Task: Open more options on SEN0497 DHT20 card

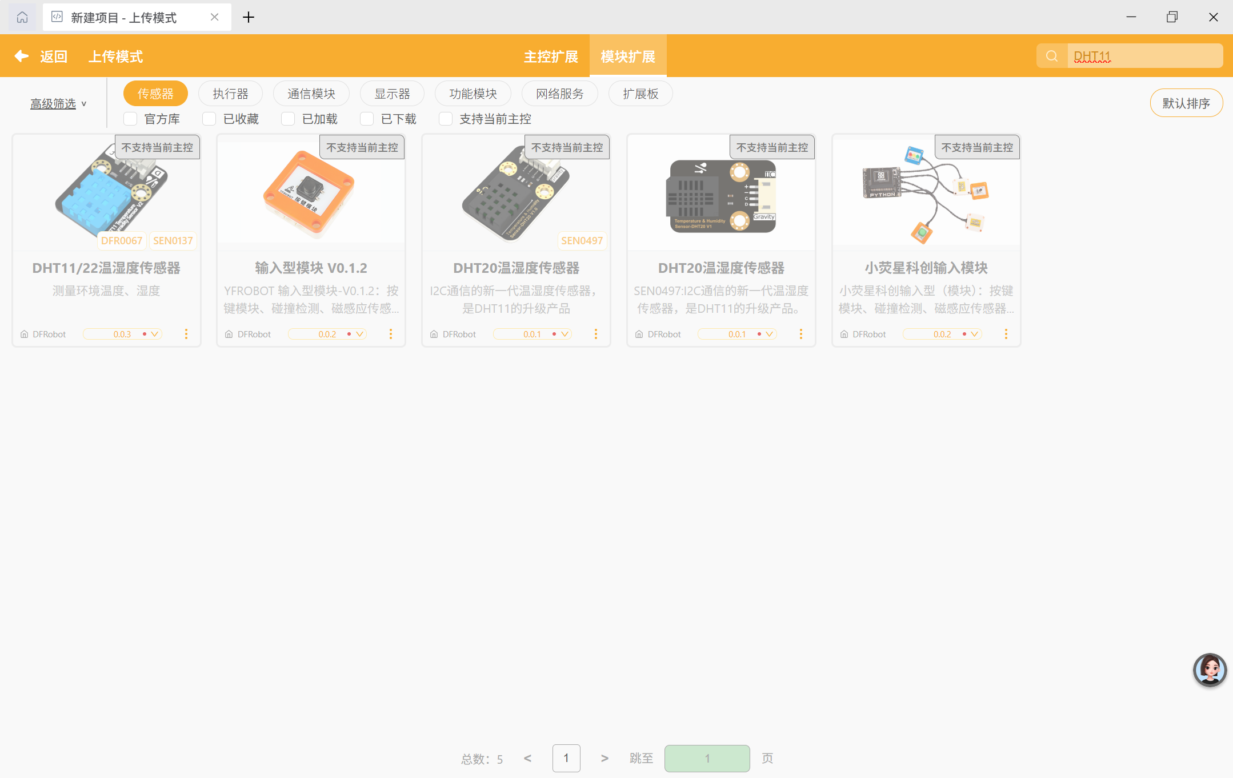Action: point(596,334)
